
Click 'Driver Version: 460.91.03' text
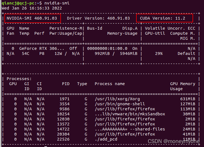pos(98,18)
